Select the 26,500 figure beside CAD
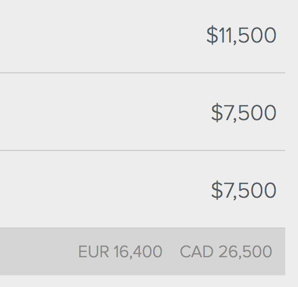 point(245,252)
